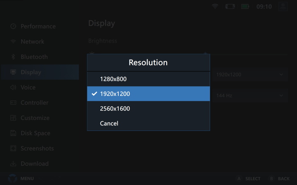Click the Screenshots icon in sidebar
Viewport: 297px width, 185px height.
click(x=13, y=148)
